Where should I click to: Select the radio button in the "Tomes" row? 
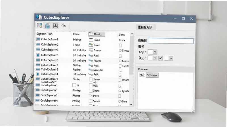(120, 51)
